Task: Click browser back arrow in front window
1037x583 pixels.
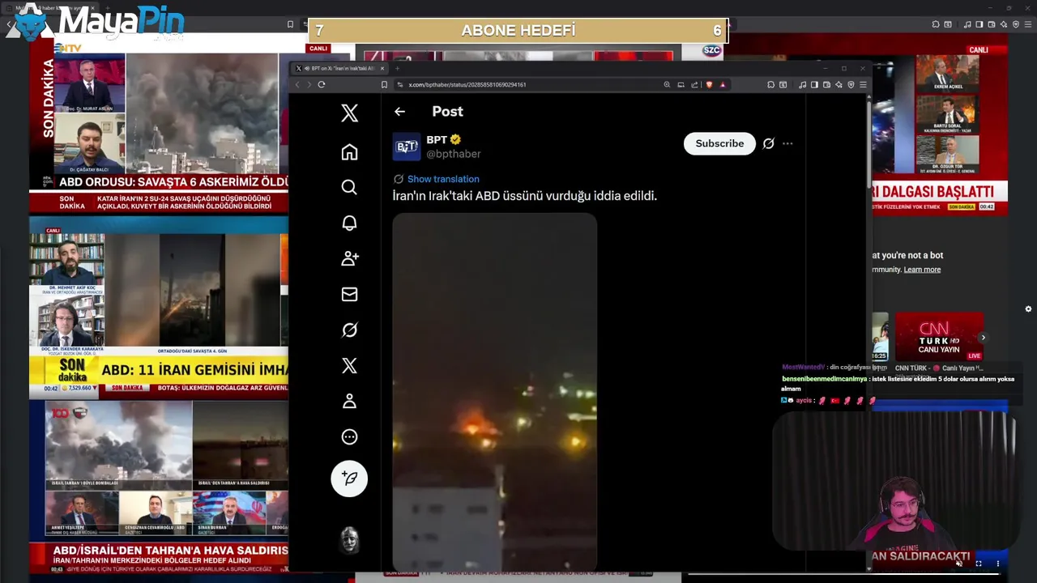Action: click(297, 84)
